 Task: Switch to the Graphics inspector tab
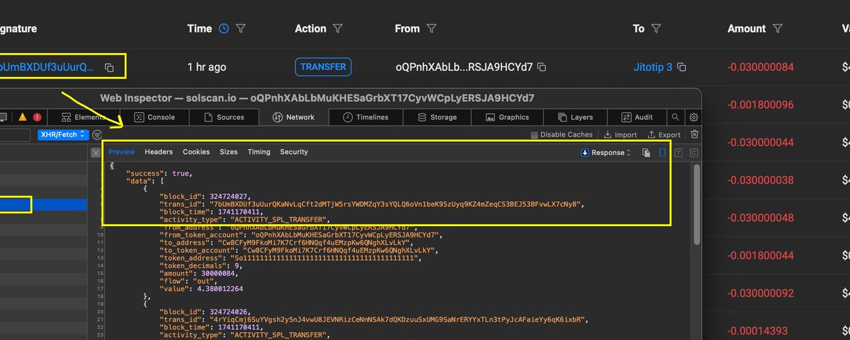(507, 117)
